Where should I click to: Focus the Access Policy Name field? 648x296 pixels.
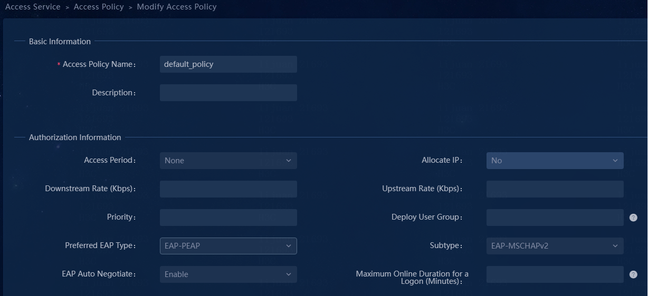pos(228,64)
